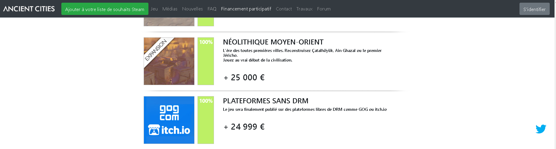Screen dimensions: 556x149
Task: Click the Néolithique Moyen-Orient heading
Action: [x=273, y=42]
